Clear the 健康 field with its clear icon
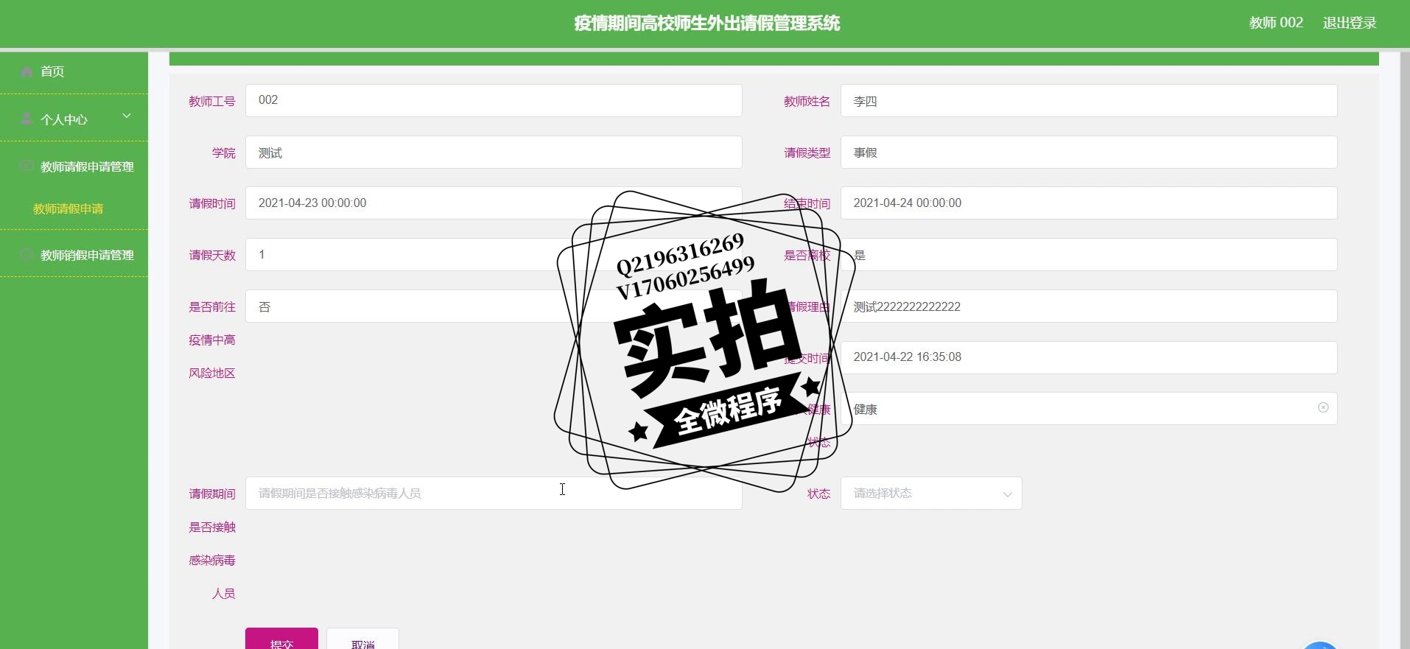Viewport: 1410px width, 649px height. click(1323, 407)
